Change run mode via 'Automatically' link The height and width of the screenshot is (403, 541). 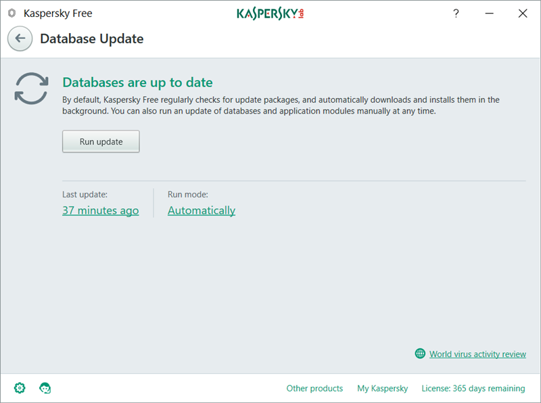point(202,210)
